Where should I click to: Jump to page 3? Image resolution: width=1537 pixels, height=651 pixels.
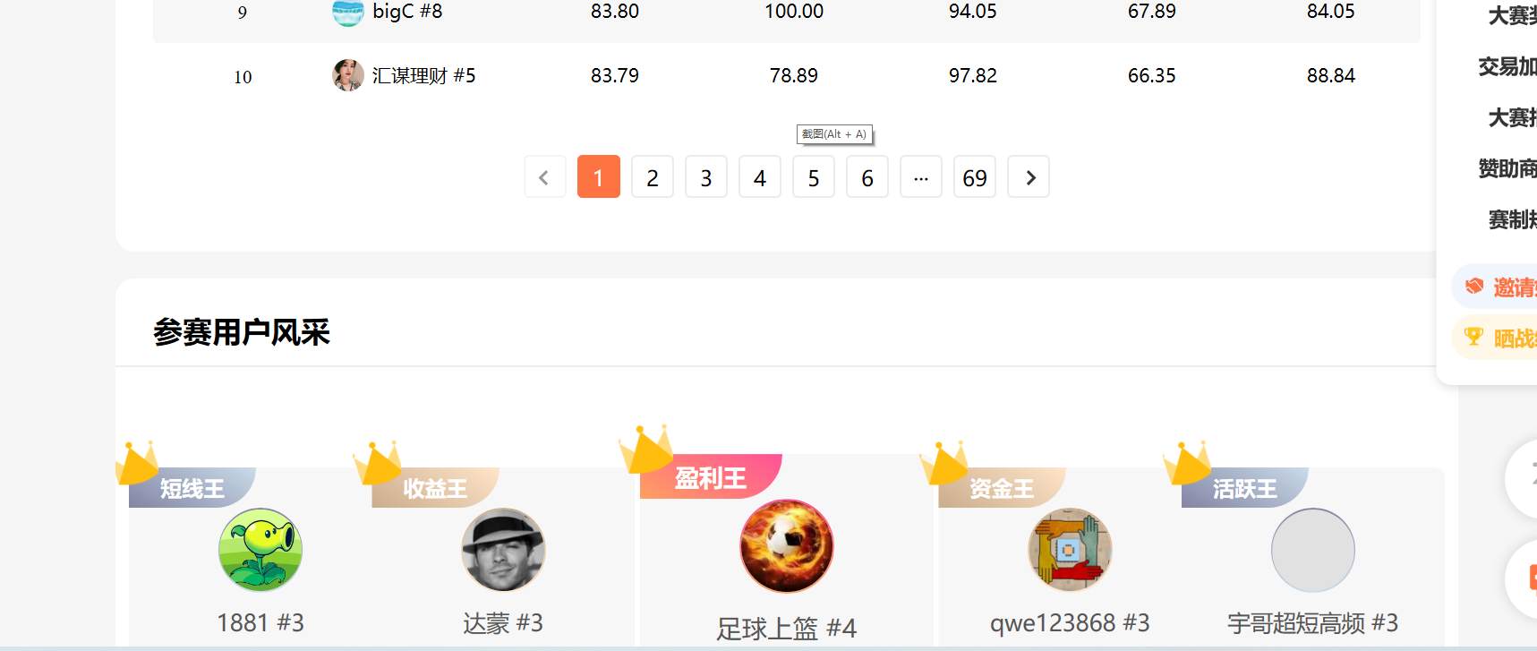click(706, 177)
